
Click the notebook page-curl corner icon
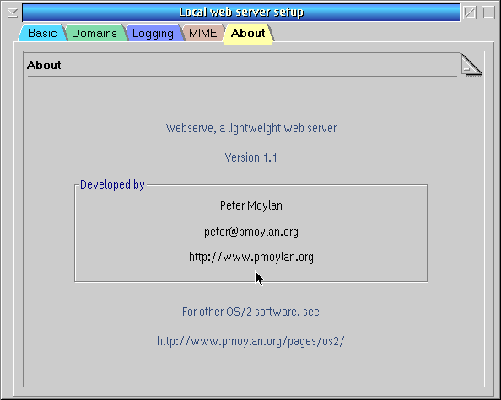tap(471, 65)
